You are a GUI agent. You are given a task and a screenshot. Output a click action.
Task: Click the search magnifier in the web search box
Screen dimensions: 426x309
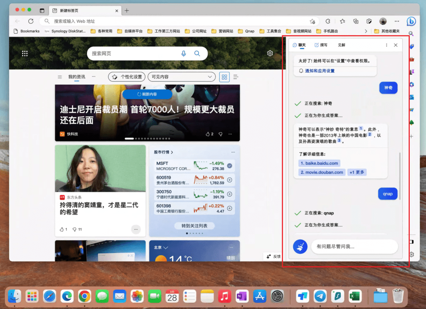tap(197, 54)
